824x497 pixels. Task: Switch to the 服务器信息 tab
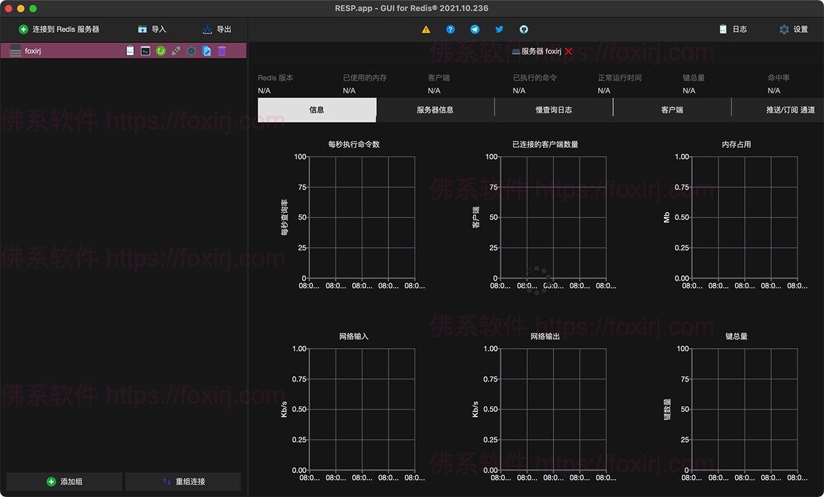coord(435,110)
